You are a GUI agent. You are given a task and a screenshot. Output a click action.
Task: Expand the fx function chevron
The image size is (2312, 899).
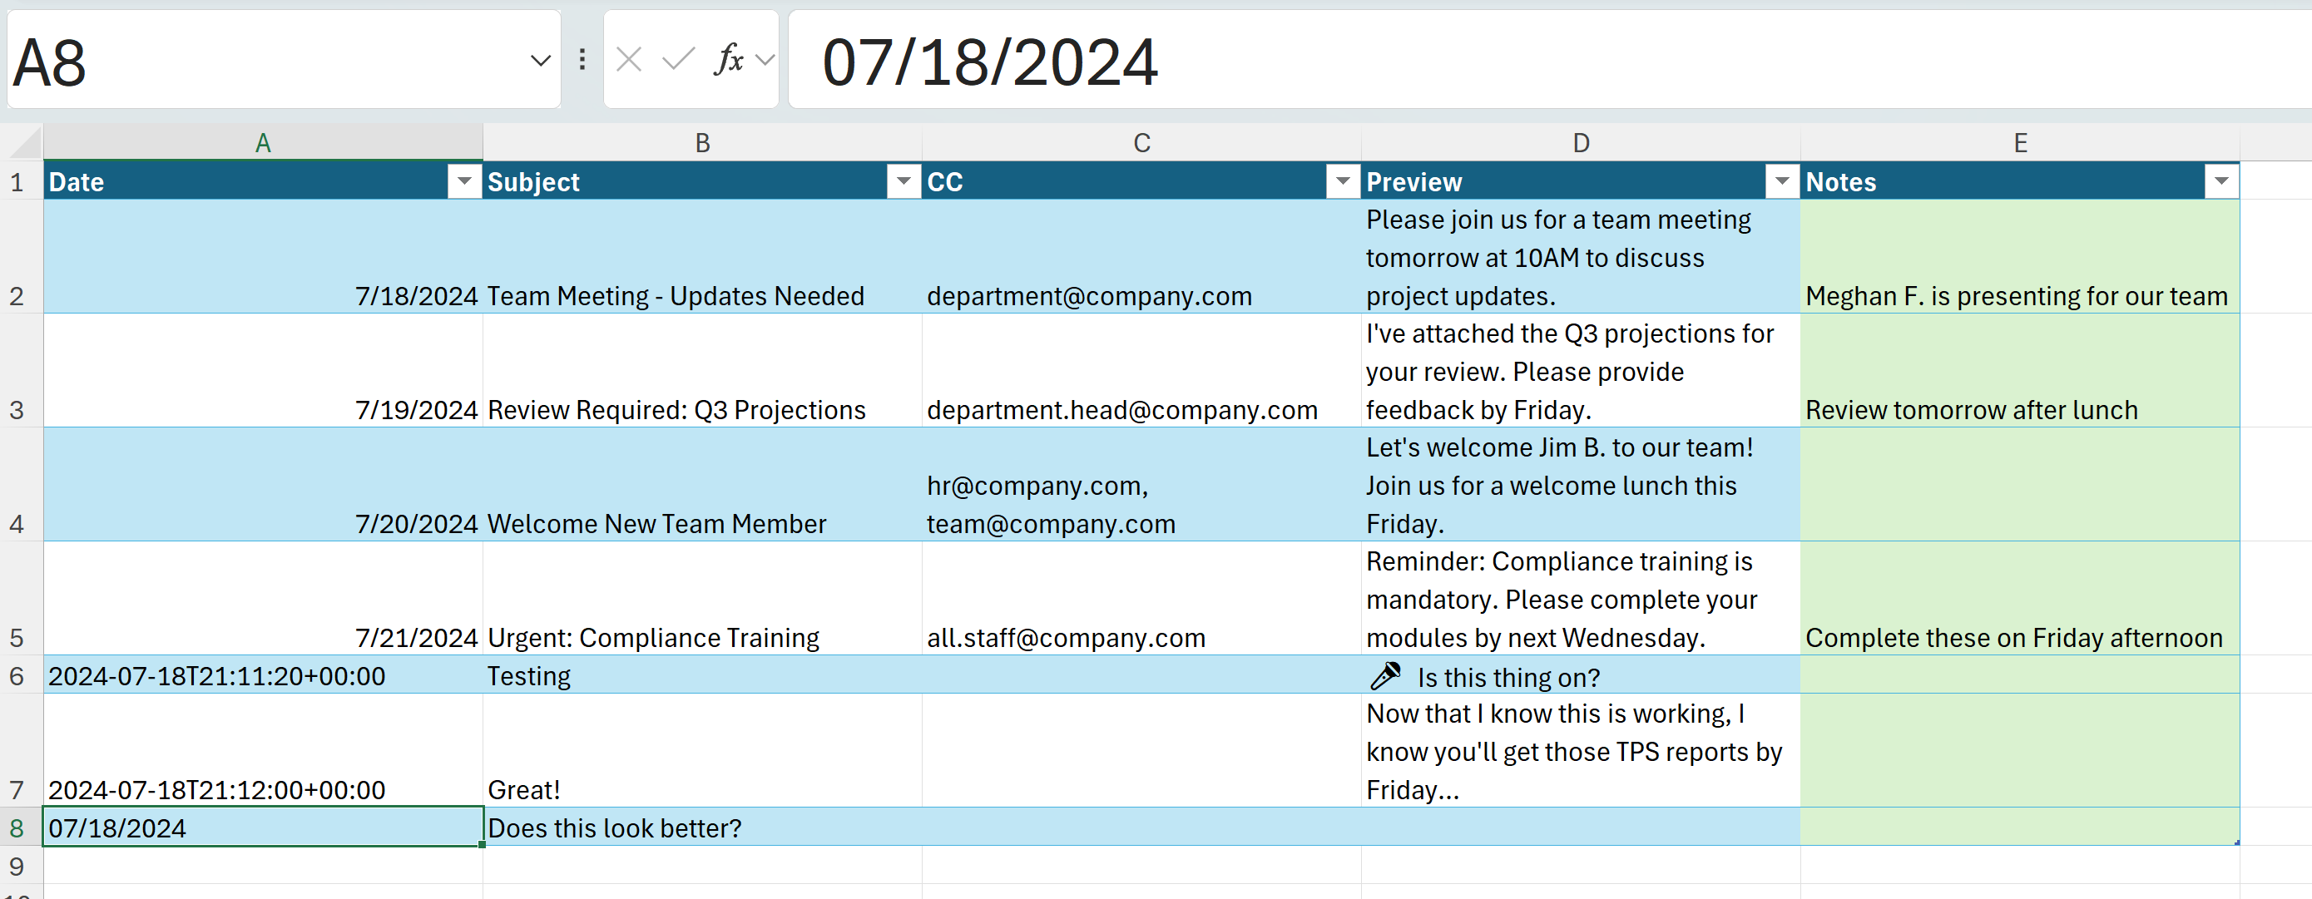point(765,60)
